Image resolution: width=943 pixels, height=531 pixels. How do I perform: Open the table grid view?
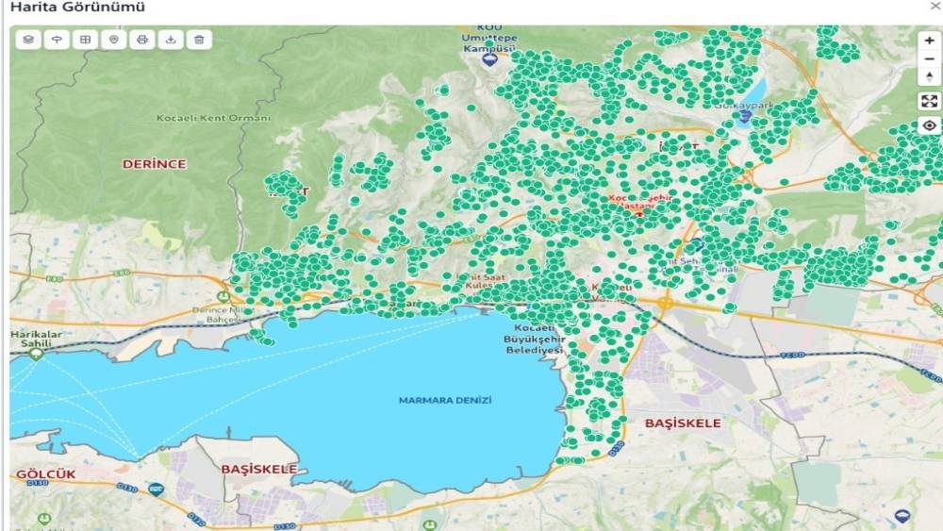pos(85,40)
